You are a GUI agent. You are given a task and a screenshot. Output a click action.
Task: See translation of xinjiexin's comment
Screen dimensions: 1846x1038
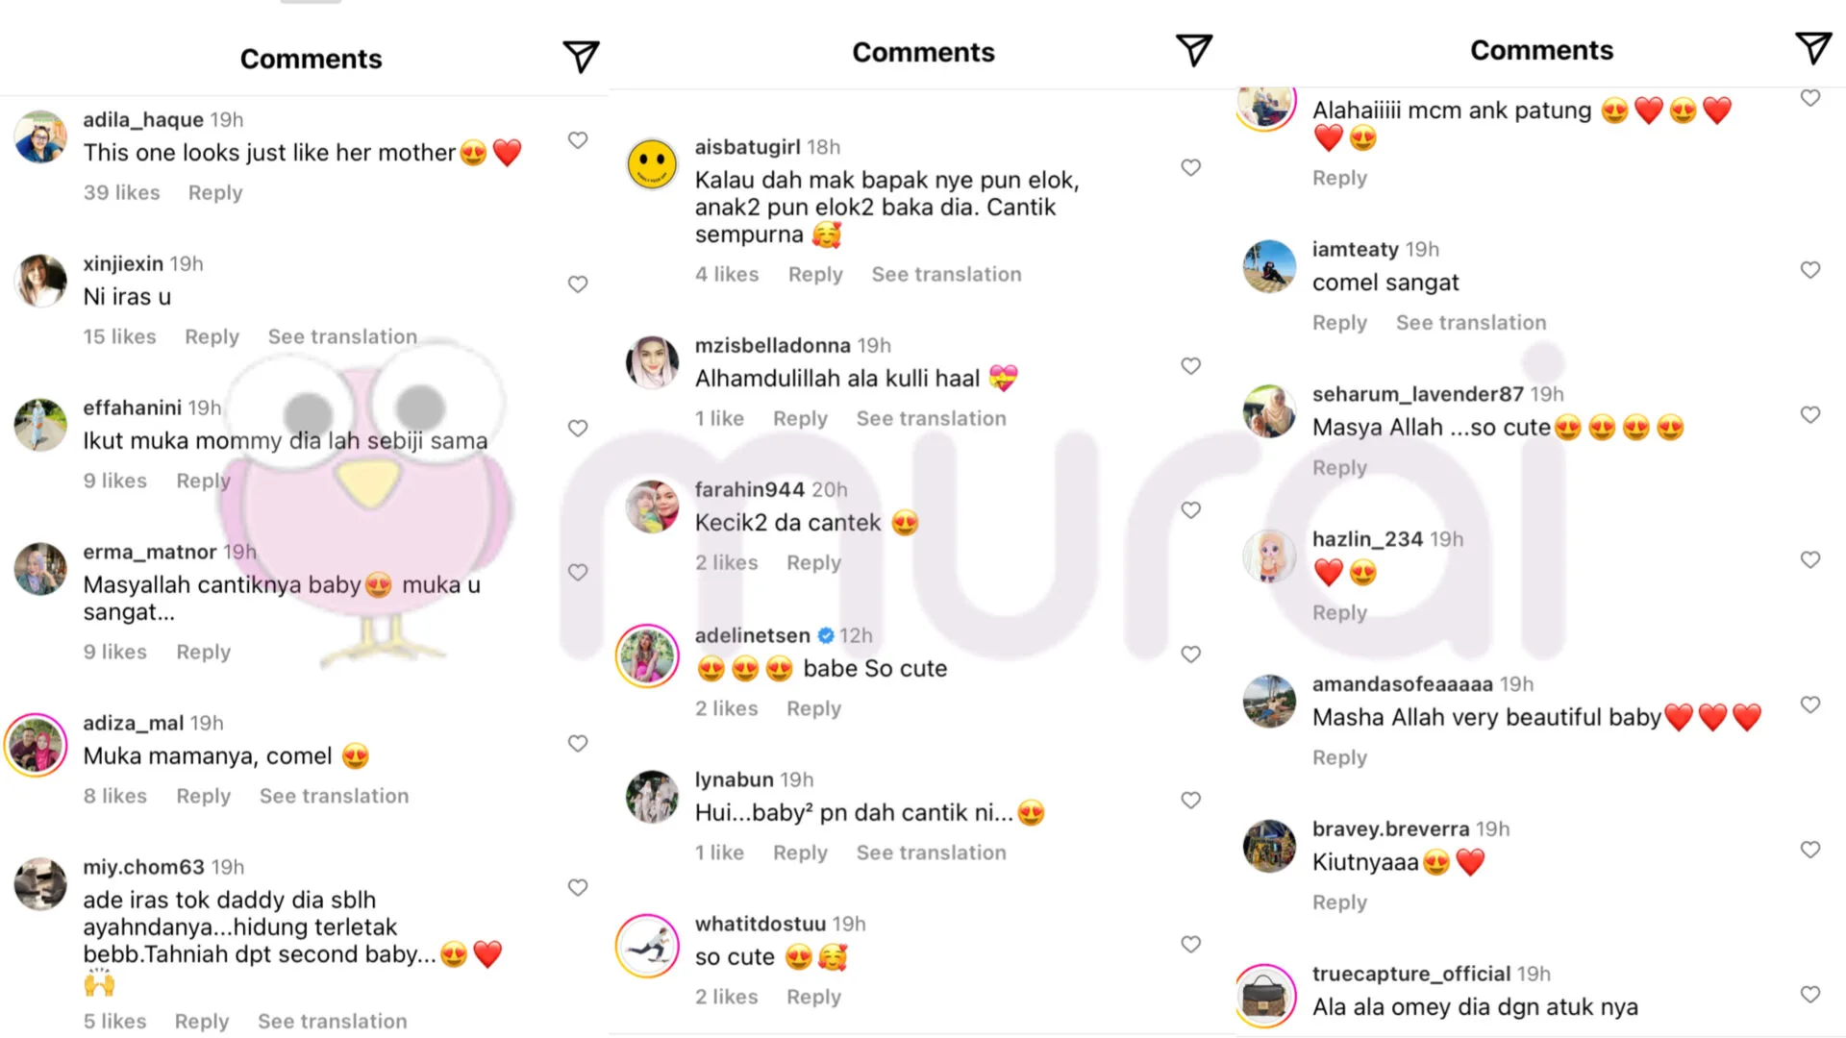click(x=342, y=336)
